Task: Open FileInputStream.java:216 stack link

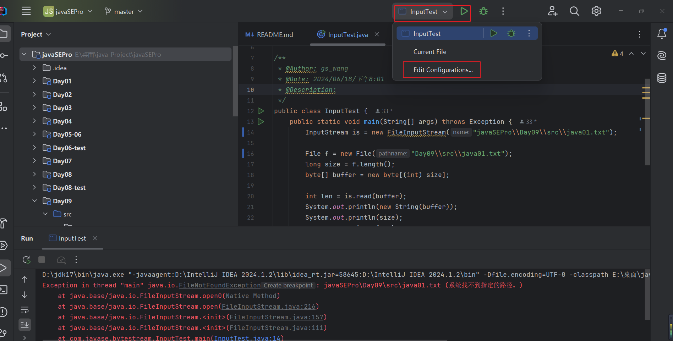Action: pos(269,307)
